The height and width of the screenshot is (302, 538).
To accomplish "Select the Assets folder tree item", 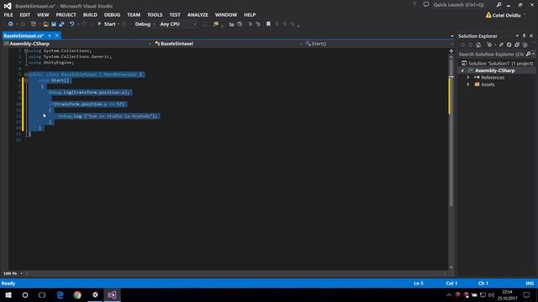I will tap(488, 85).
